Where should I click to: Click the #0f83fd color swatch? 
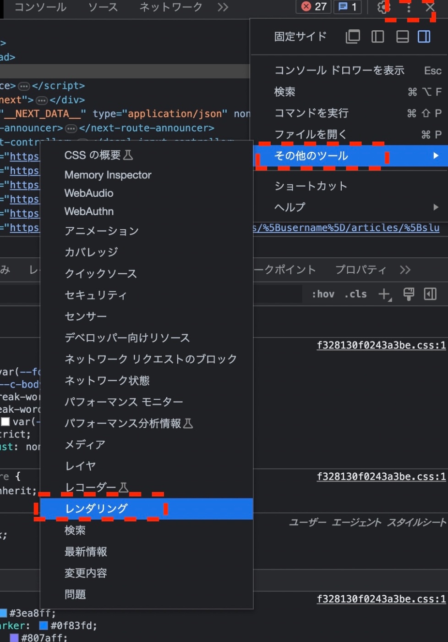(x=44, y=625)
